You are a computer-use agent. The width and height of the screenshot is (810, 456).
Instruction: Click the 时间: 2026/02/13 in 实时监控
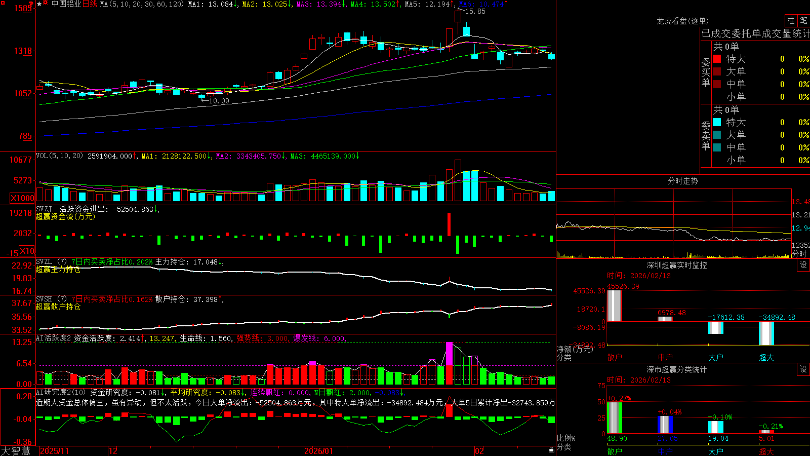click(x=638, y=276)
